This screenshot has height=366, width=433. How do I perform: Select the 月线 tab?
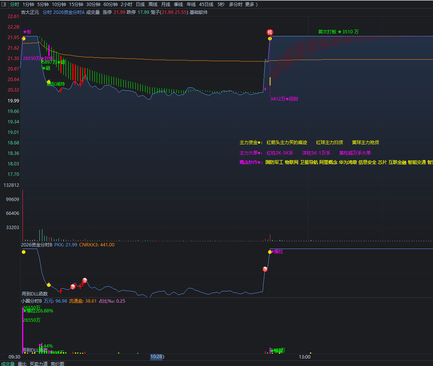coord(166,4)
